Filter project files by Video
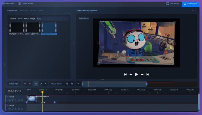Image resolution: width=202 pixels, height=115 pixels. [20, 19]
